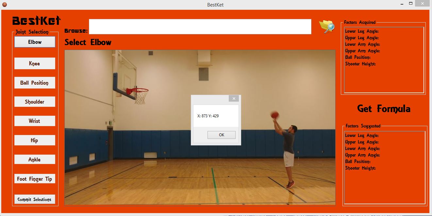This screenshot has height=216, width=432.
Task: Click the basketball app icon in title bar
Action: click(5, 5)
